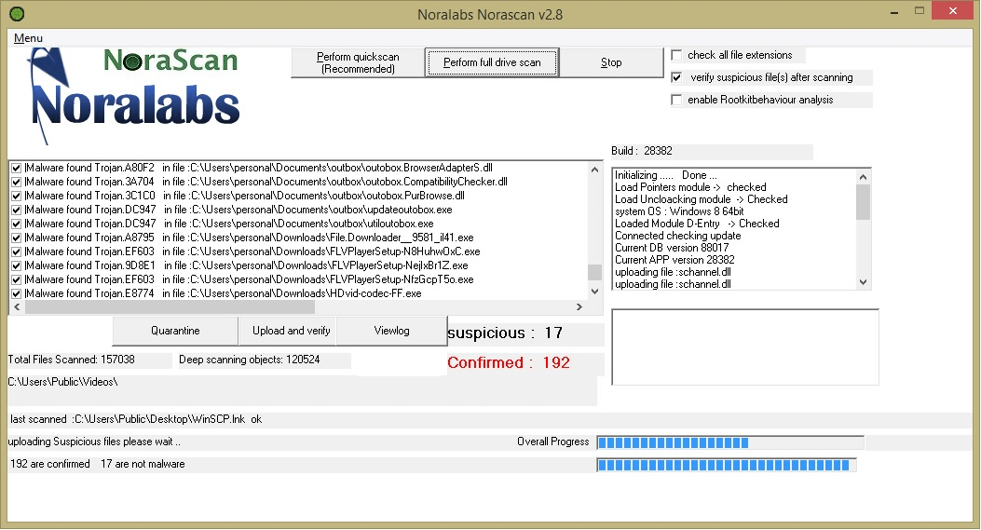Viewport: 981px width, 530px height.
Task: Uncheck the HDvid-codec-FF.exe entry
Action: tap(16, 293)
